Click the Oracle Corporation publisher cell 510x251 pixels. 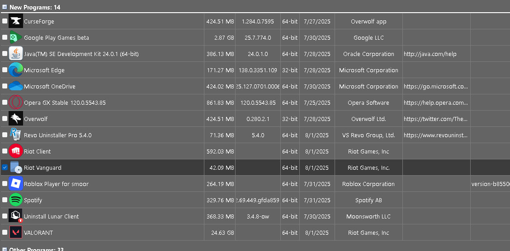coord(368,54)
